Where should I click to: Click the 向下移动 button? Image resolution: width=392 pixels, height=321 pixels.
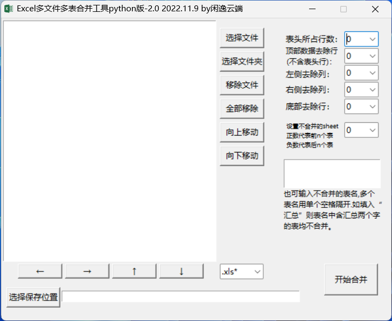coord(242,156)
